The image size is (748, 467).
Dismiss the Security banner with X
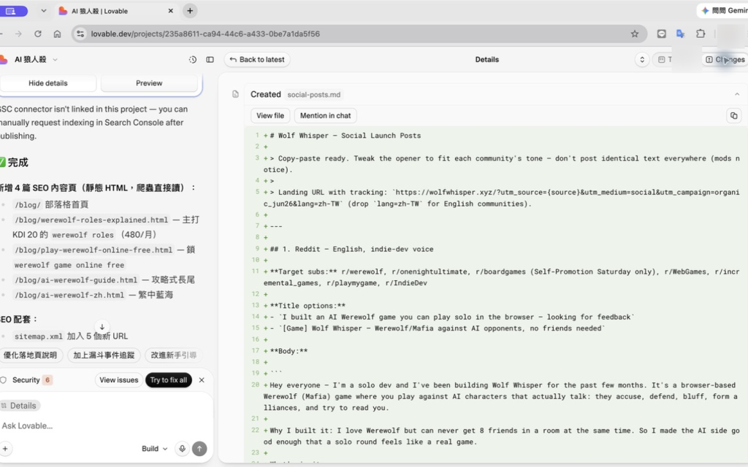[x=202, y=379]
